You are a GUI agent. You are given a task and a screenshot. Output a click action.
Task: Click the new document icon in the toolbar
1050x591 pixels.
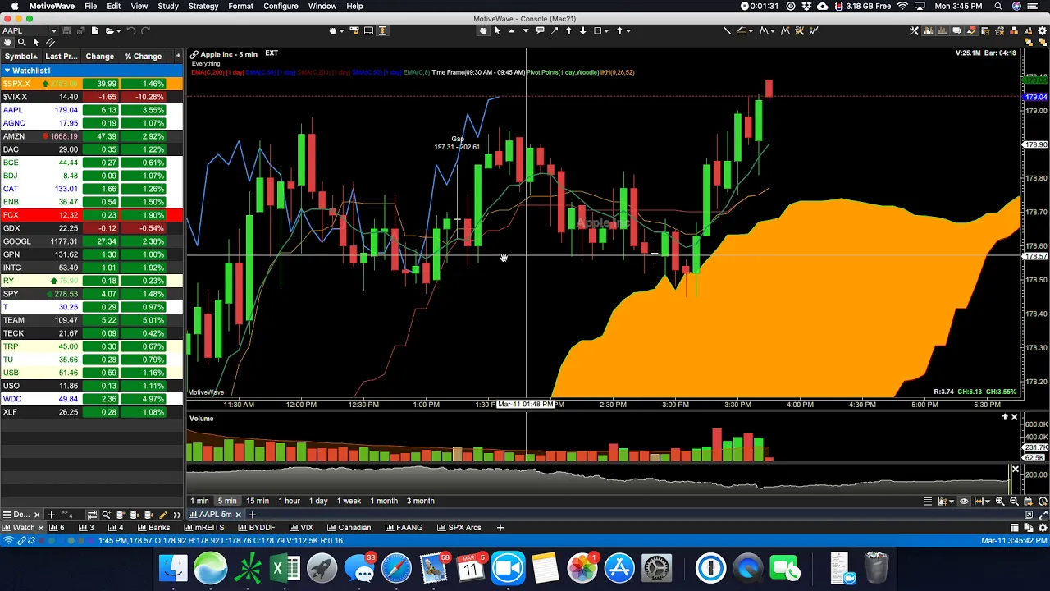click(95, 30)
